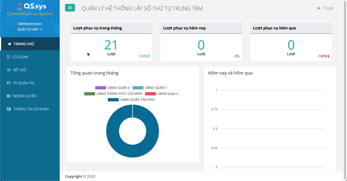Image resolution: width=347 pixels, height=181 pixels.
Task: Open the Administrator user menu
Action: coord(30,24)
